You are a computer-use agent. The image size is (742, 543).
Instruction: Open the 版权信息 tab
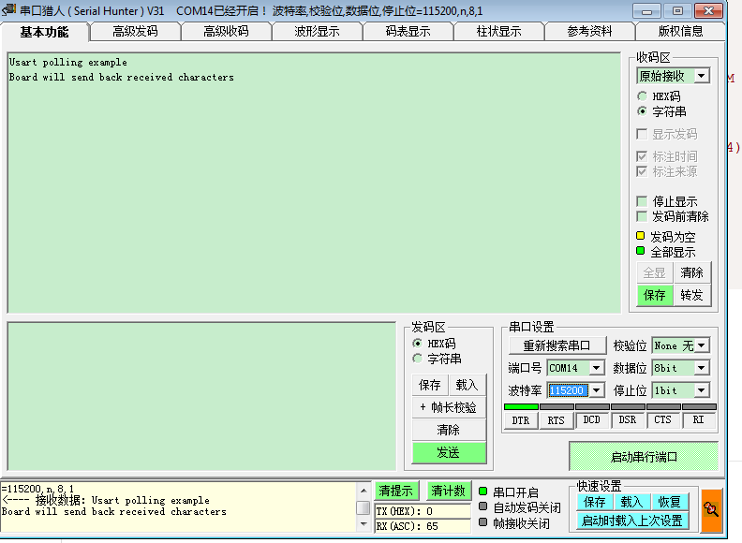pyautogui.click(x=680, y=32)
